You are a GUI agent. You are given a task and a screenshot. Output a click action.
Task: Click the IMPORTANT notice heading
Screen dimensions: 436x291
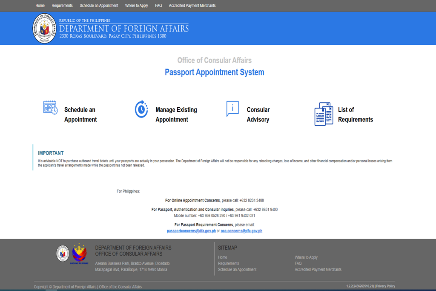(51, 153)
